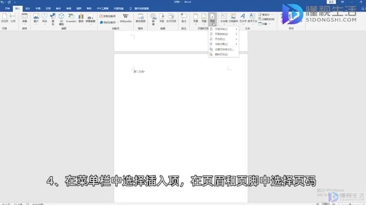Open the Footer (页脚) dropdown
Image resolution: width=366 pixels, height=205 pixels.
click(204, 19)
